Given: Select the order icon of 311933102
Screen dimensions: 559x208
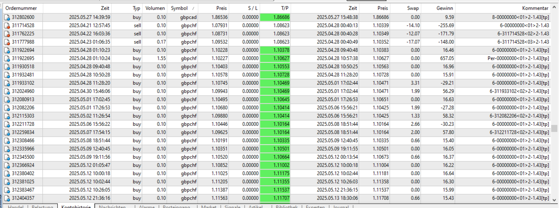Looking at the screenshot, I should [x=7, y=83].
